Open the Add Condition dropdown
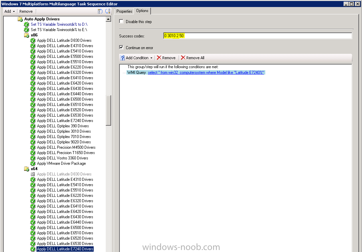This screenshot has height=252, width=362. pos(137,58)
